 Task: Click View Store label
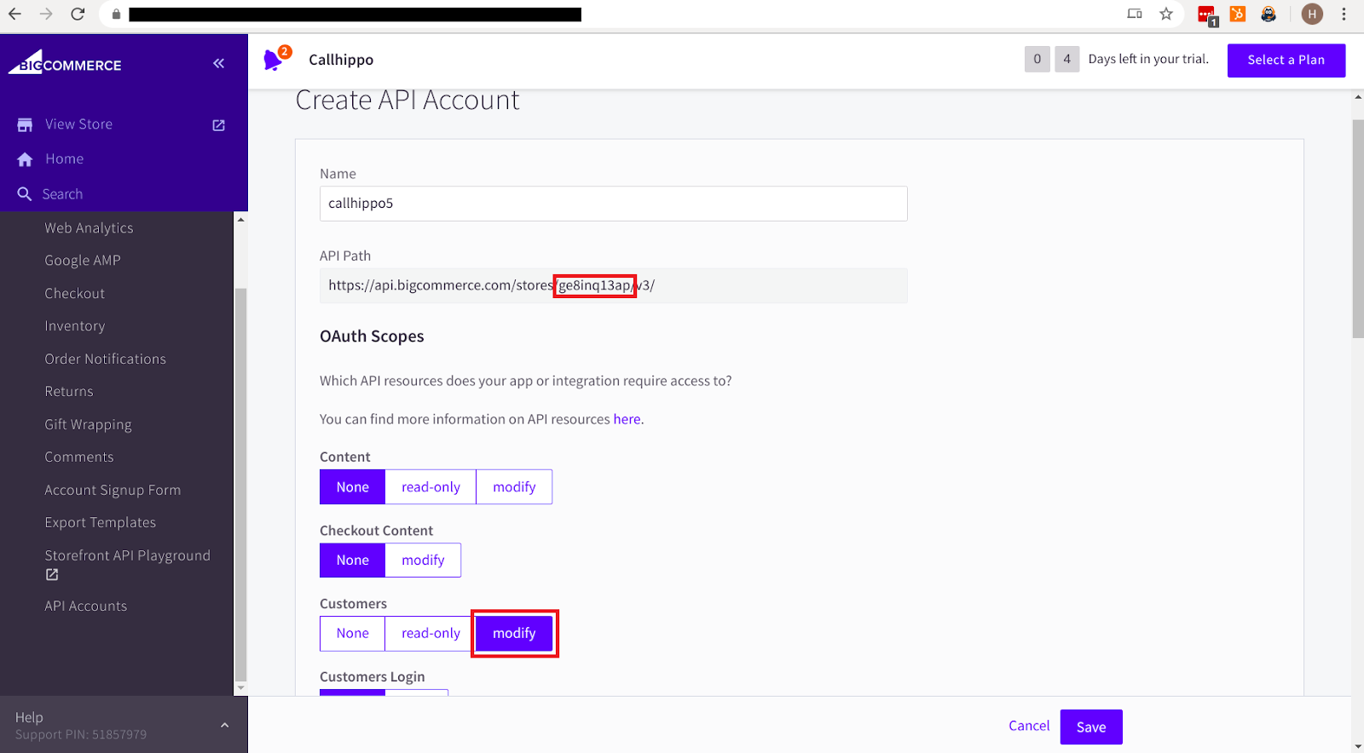[78, 124]
